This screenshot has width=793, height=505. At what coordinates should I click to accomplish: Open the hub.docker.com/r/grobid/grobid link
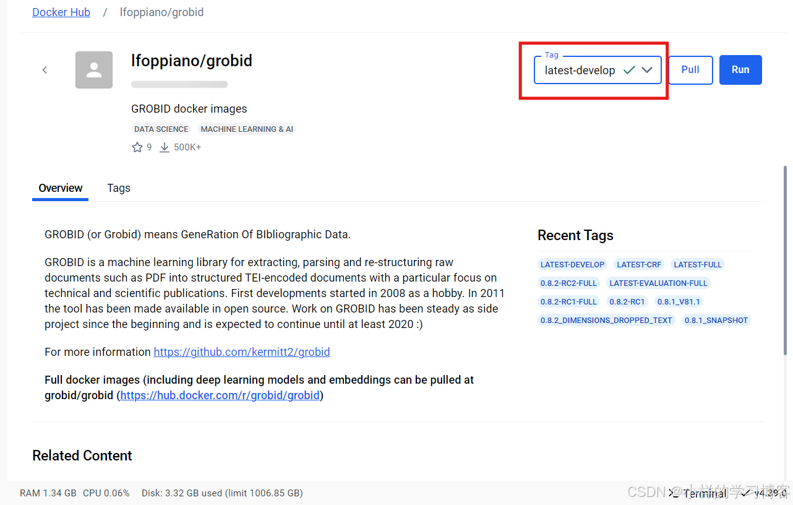click(x=220, y=395)
